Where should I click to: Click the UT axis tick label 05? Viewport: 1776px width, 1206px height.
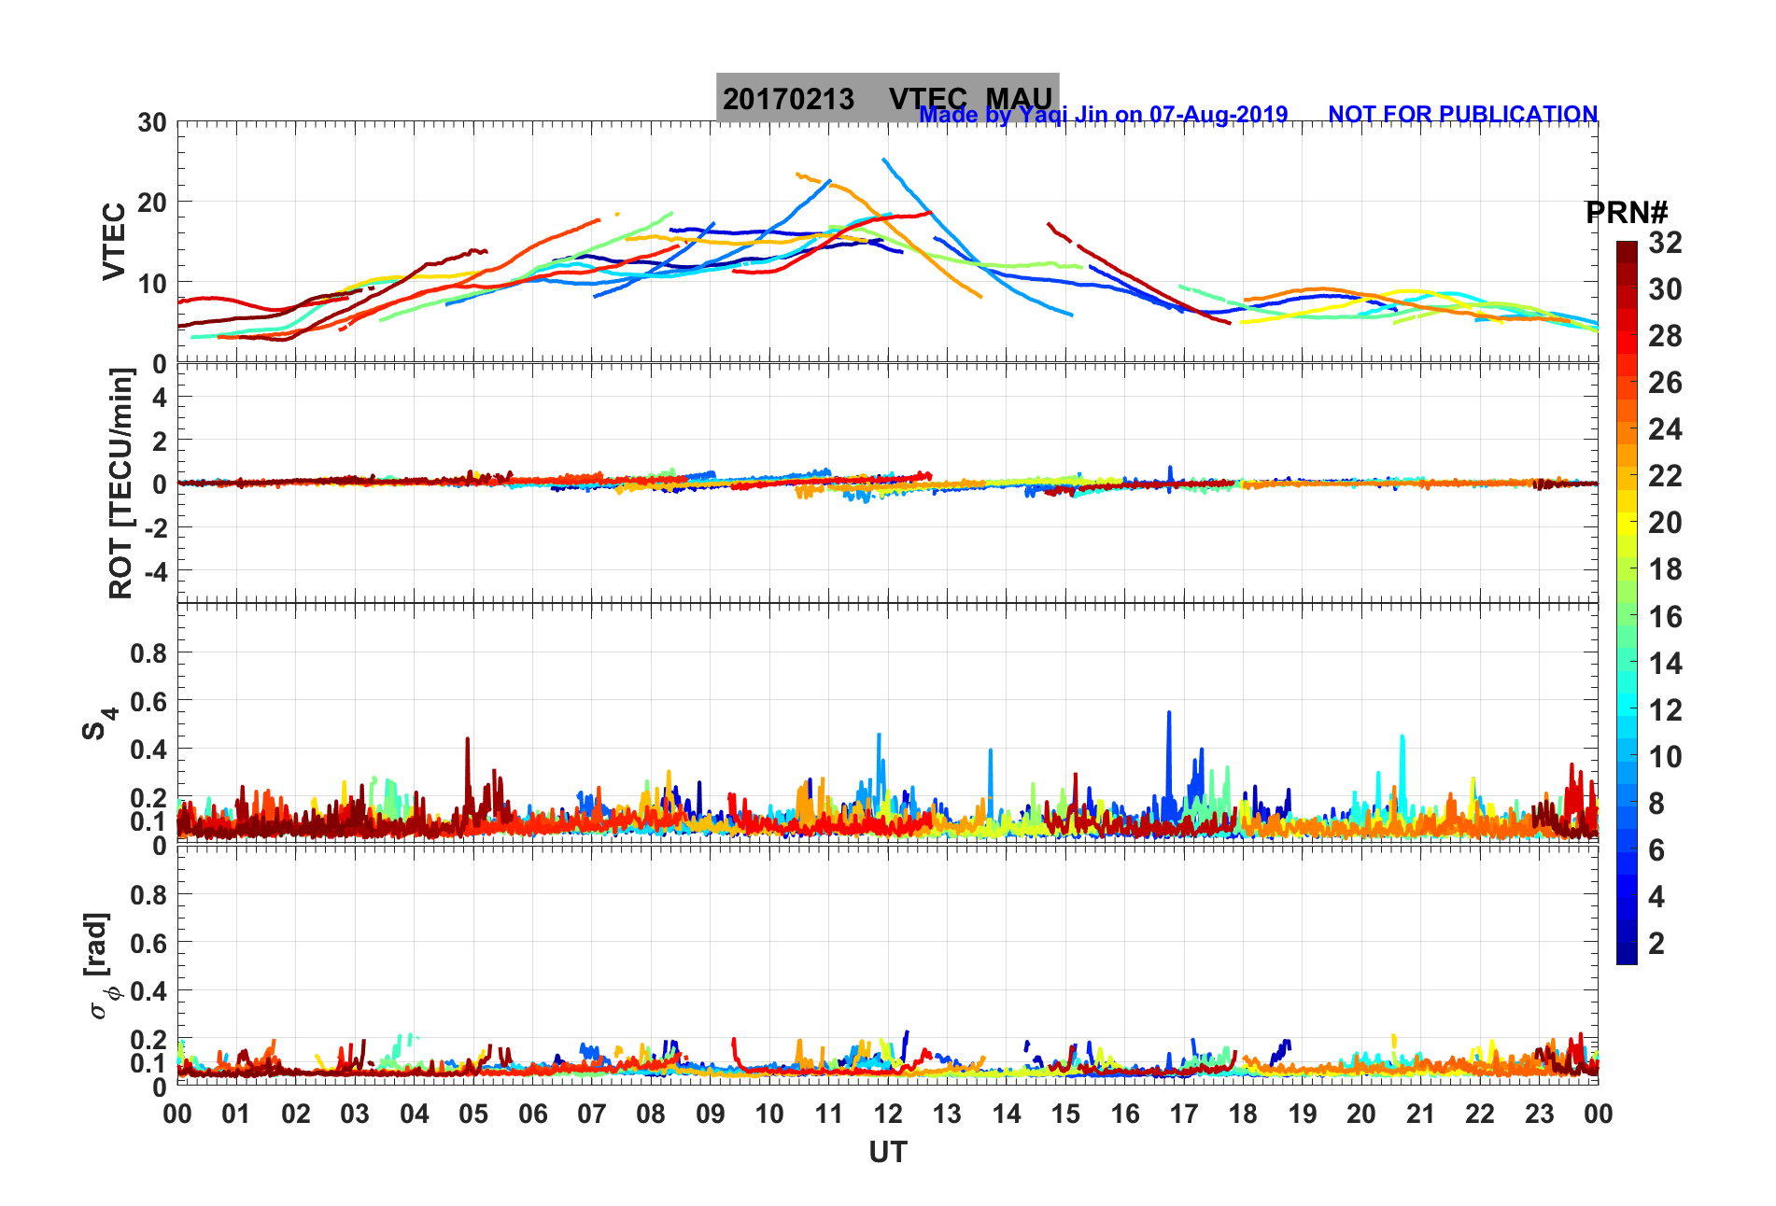473,1114
